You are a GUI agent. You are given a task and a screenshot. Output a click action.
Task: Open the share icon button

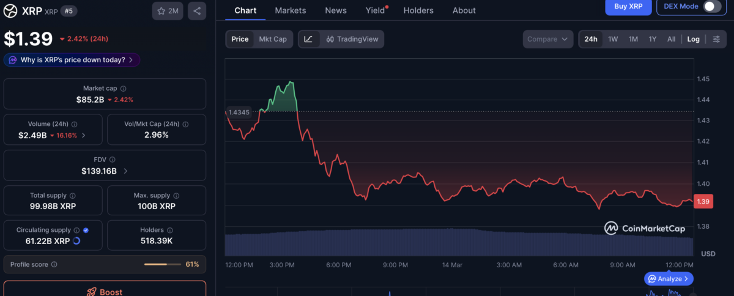[197, 10]
